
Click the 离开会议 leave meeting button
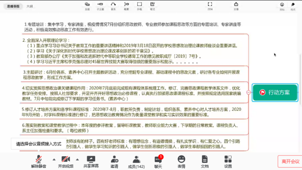click(x=290, y=161)
